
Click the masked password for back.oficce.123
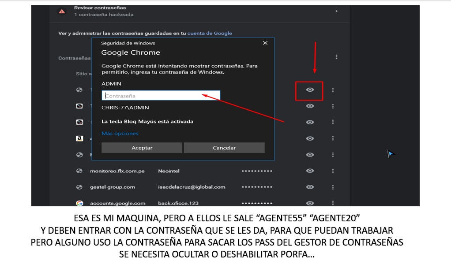[257, 203]
